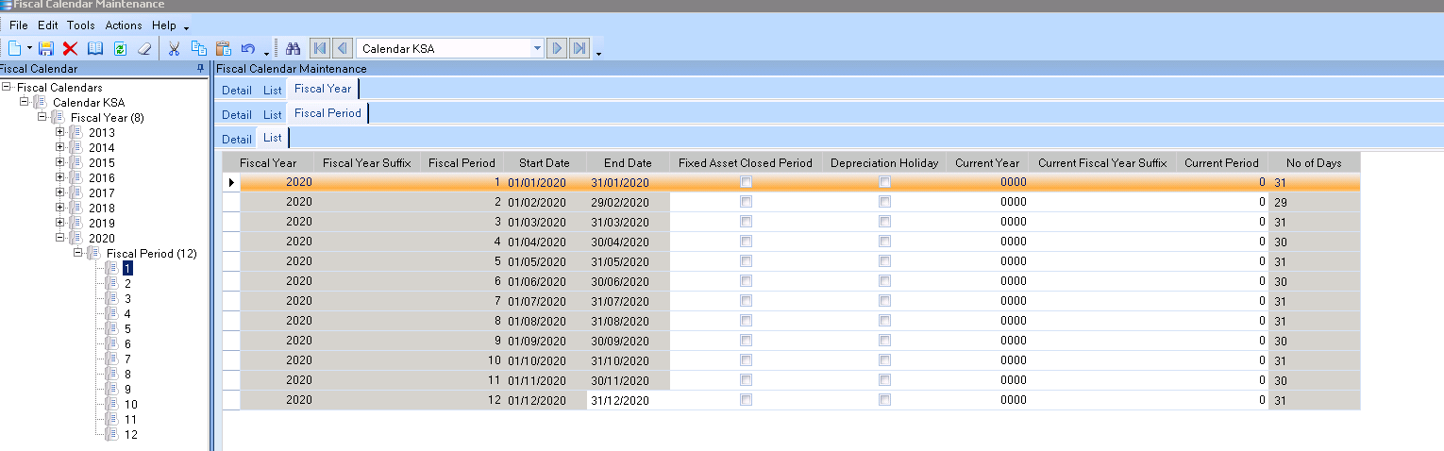Copy with the two-pages icon

tap(198, 48)
